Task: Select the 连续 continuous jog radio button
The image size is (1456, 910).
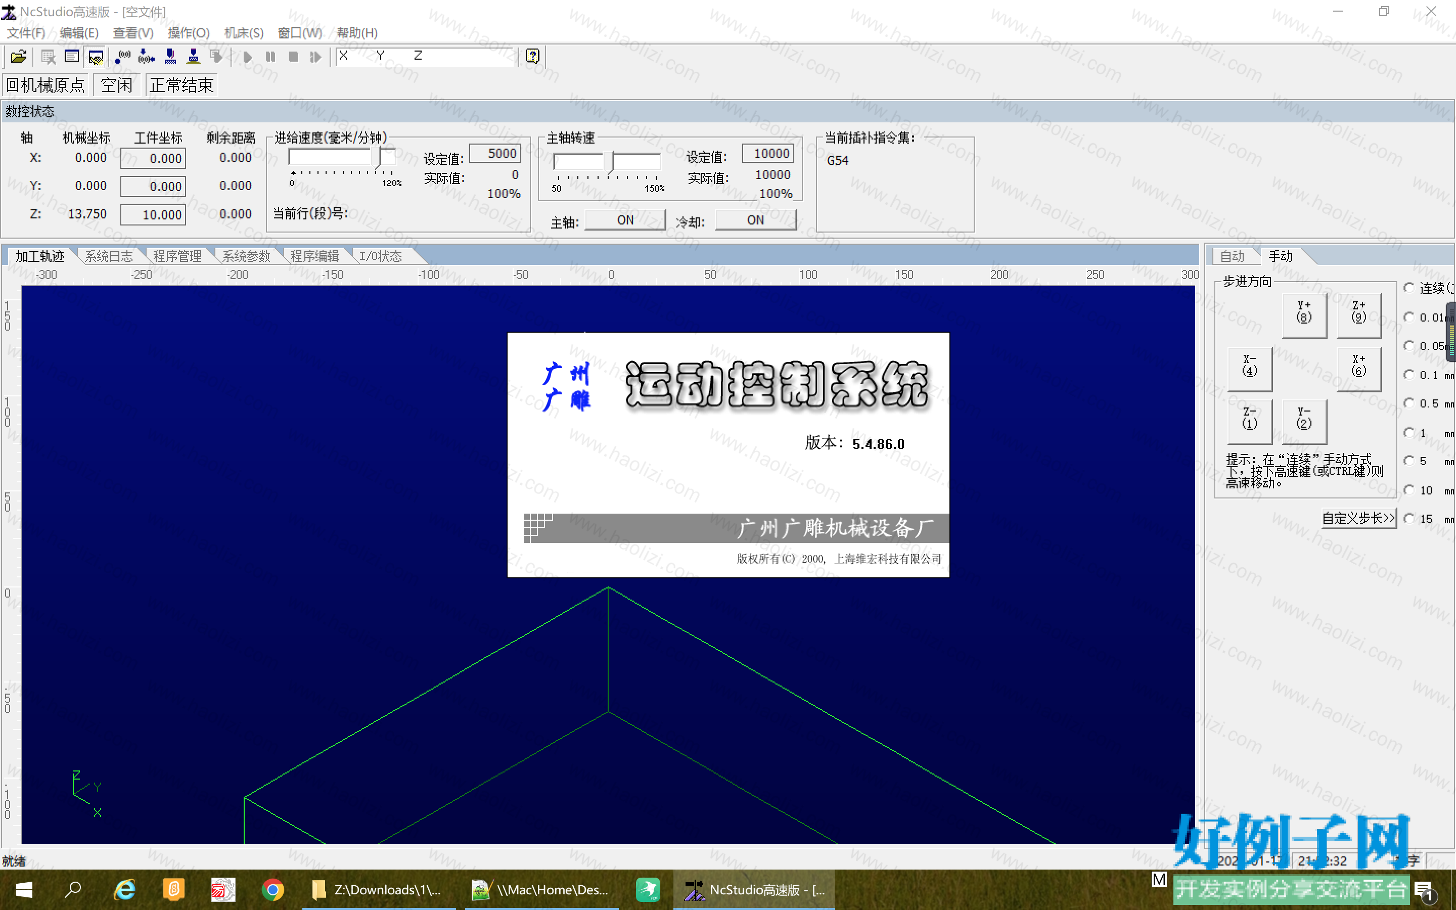Action: coord(1409,288)
